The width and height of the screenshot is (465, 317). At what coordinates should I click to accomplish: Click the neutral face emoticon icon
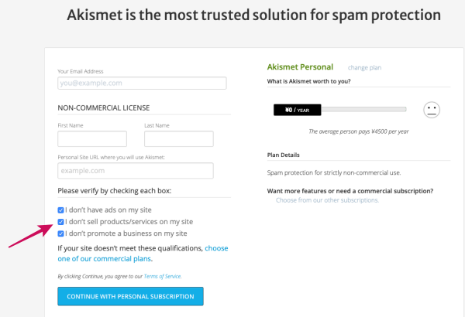(432, 111)
